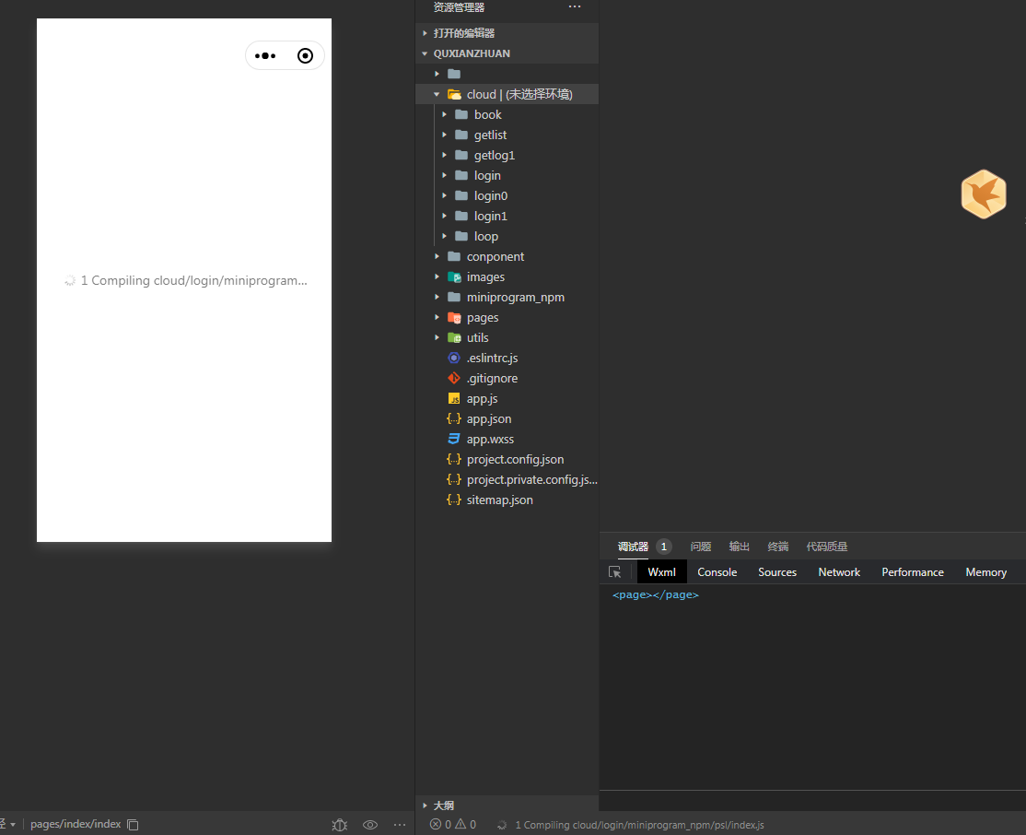Viewport: 1026px width, 835px height.
Task: Select the login folder row
Action: (507, 175)
